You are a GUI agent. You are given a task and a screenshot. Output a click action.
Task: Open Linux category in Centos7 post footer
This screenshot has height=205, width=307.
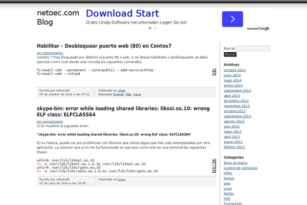click(x=122, y=90)
